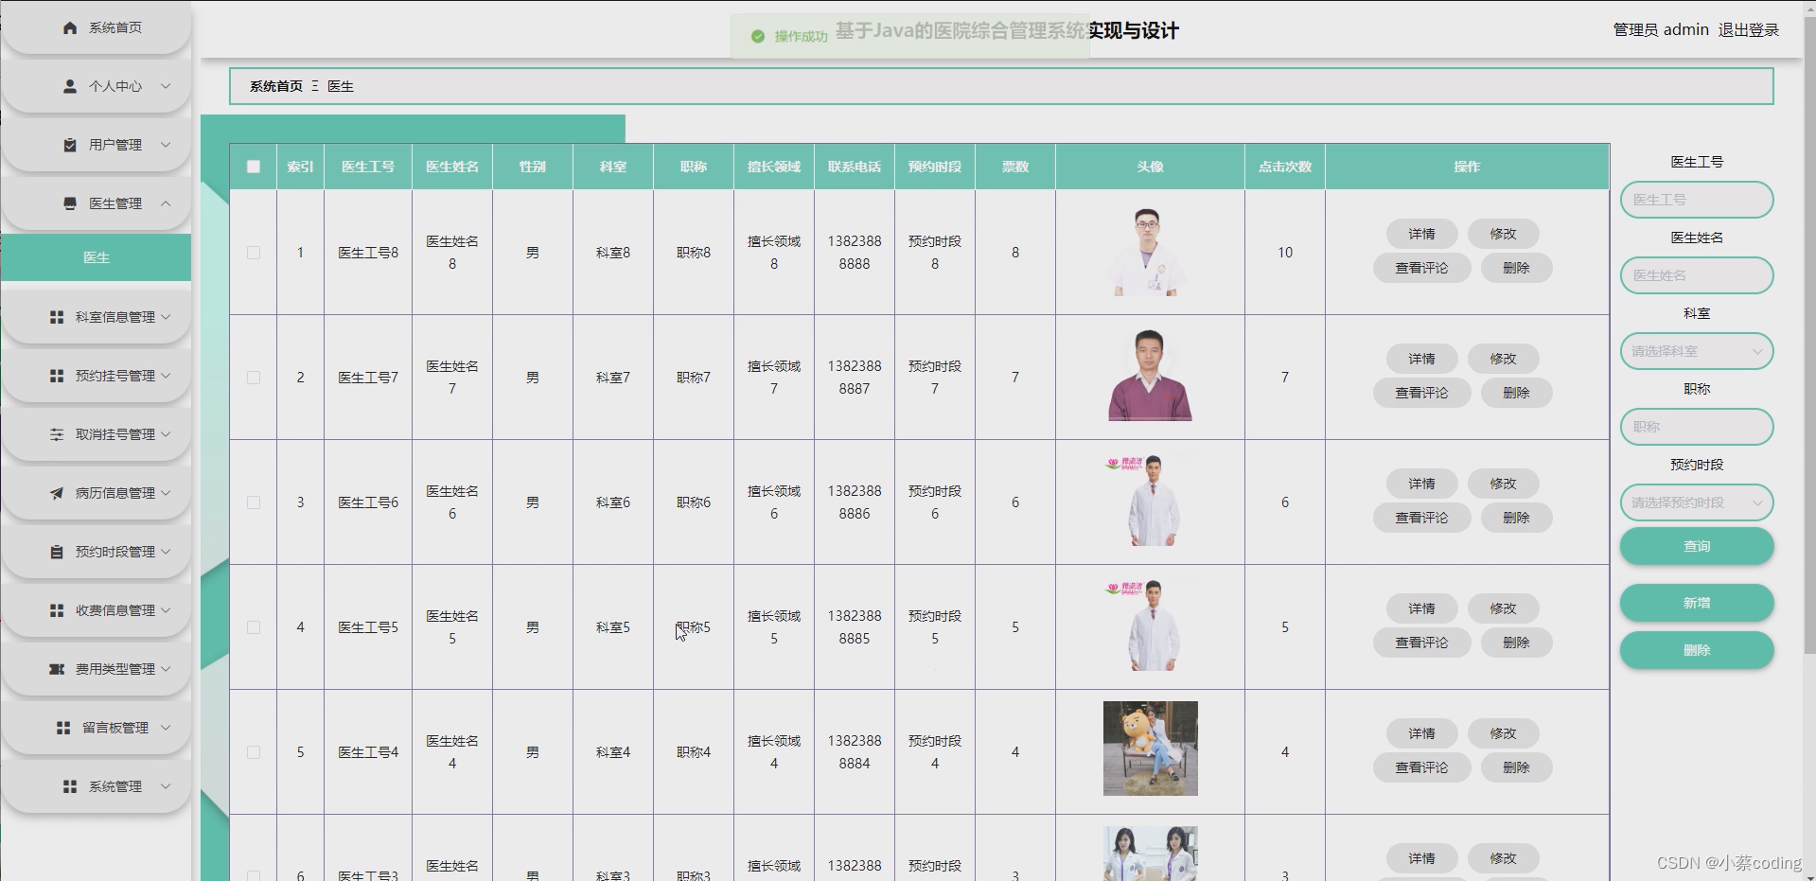The width and height of the screenshot is (1816, 881).
Task: Click the grid icon beside 系统管理
Action: 70,786
